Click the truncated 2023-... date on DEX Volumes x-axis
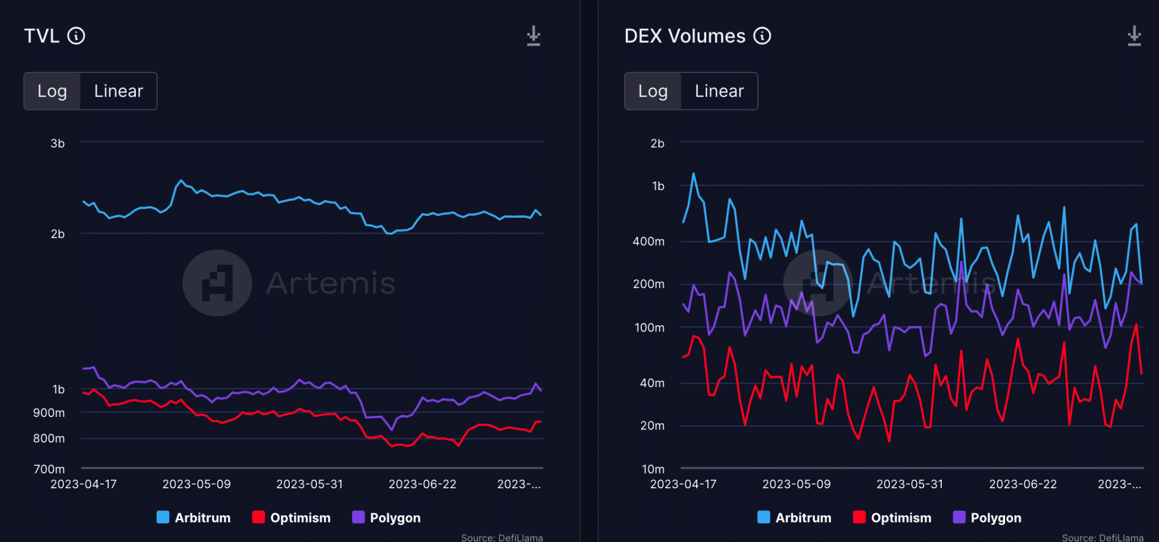This screenshot has height=542, width=1159. coord(1119,484)
